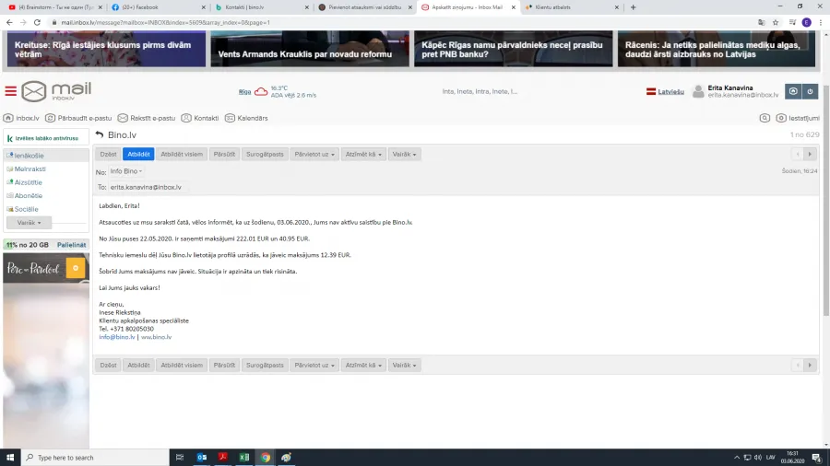The width and height of the screenshot is (830, 466).
Task: Expand the bottom Atzīmēt kā dropdown
Action: 363,365
